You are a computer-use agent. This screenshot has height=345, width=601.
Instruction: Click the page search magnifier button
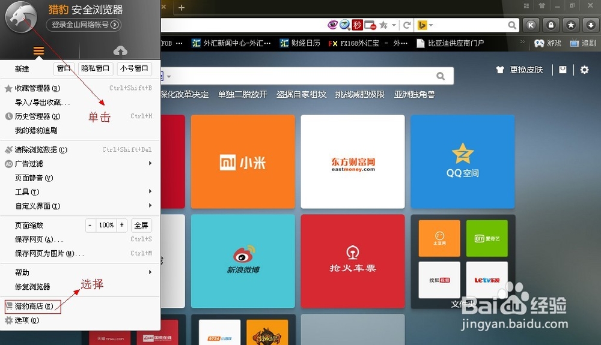click(441, 76)
